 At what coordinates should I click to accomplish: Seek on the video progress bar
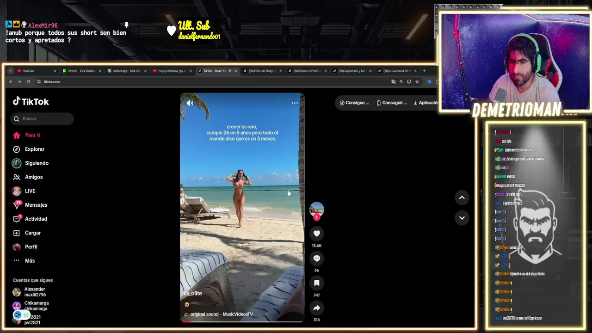242,321
